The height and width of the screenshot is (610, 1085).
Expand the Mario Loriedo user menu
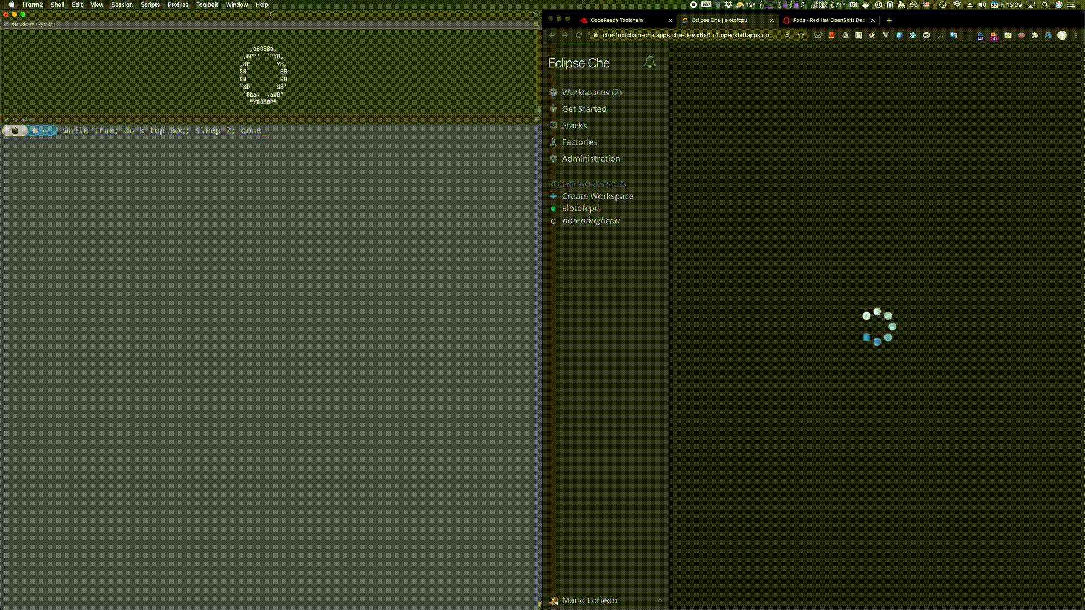659,600
